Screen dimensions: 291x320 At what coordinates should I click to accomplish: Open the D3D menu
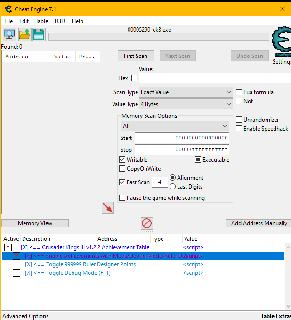point(60,21)
